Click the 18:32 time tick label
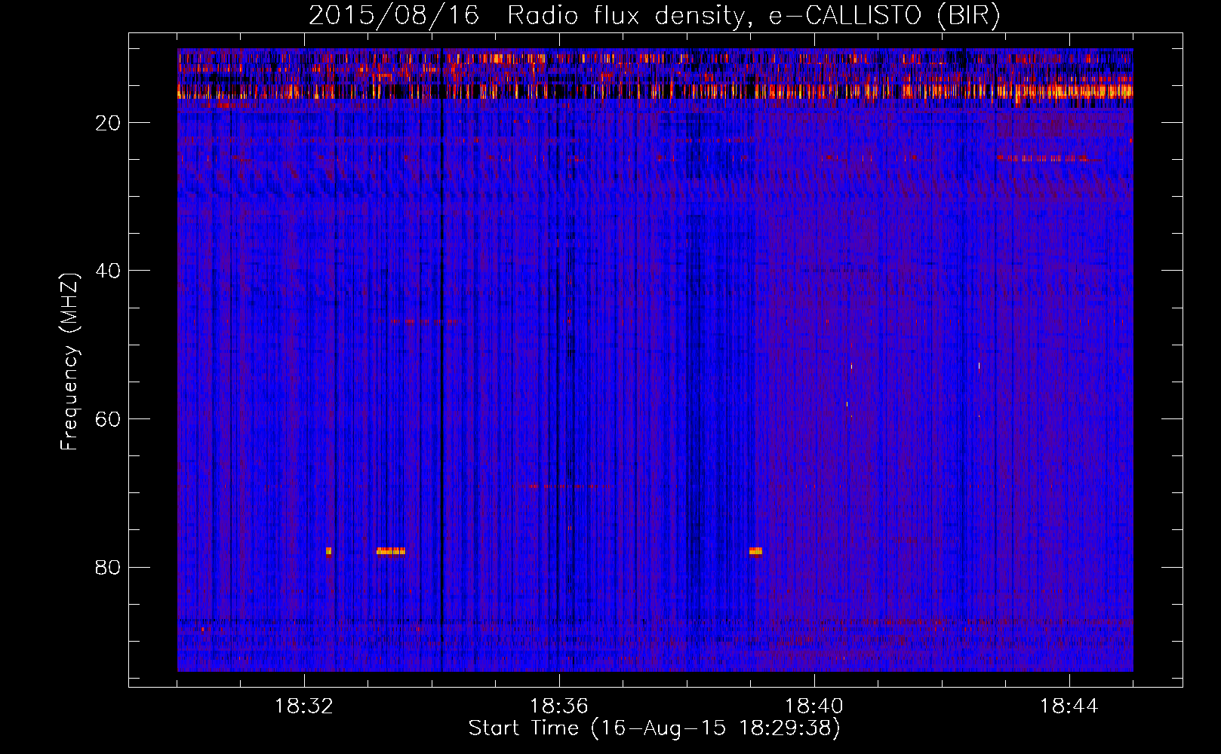The height and width of the screenshot is (754, 1221). tap(304, 706)
